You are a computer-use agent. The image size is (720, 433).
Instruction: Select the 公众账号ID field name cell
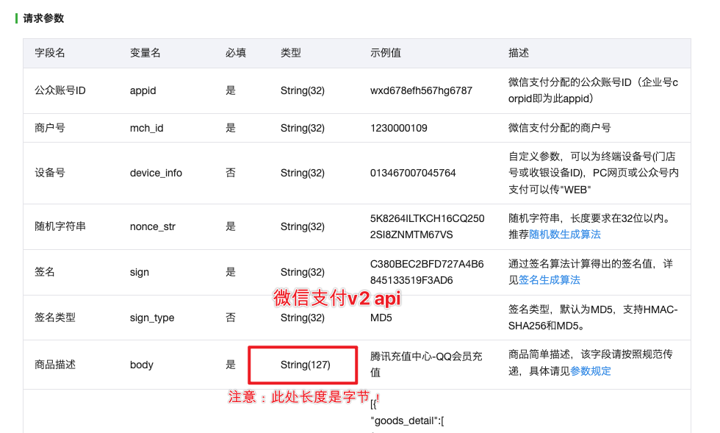click(x=60, y=90)
